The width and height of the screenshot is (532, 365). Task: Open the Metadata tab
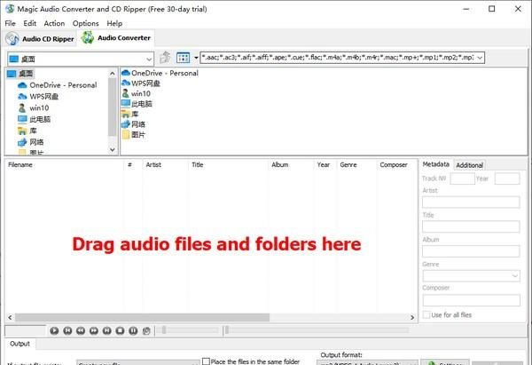point(435,164)
